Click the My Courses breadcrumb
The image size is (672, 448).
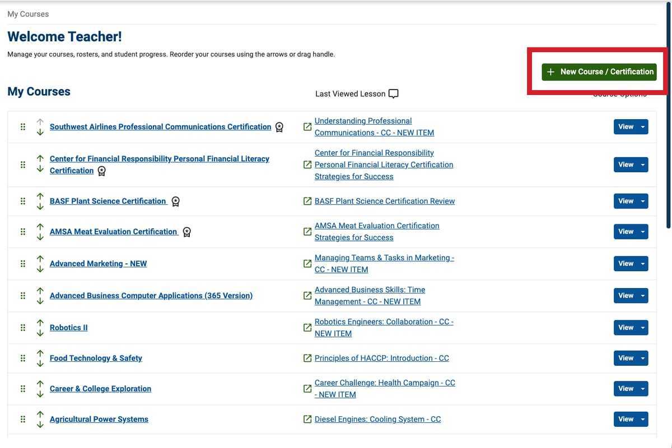(x=28, y=14)
